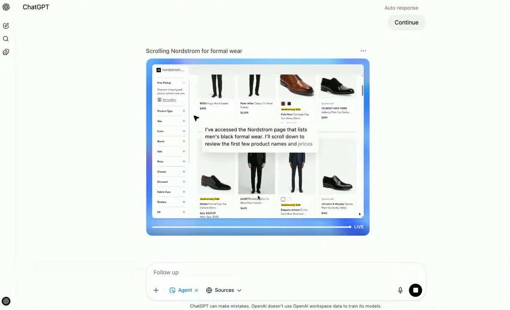Collapse the Free Pickup filter section

pyautogui.click(x=184, y=83)
